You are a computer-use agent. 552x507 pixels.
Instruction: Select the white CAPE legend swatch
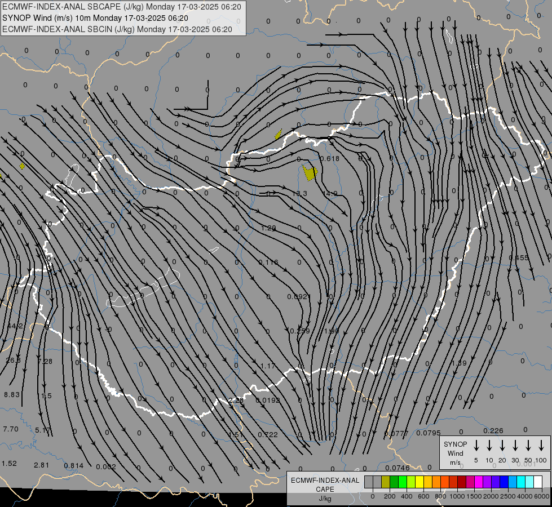(538, 482)
